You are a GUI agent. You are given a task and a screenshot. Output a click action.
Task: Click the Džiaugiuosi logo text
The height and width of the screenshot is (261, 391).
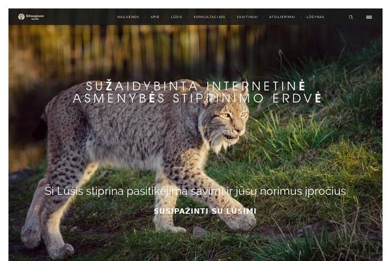coord(35,17)
